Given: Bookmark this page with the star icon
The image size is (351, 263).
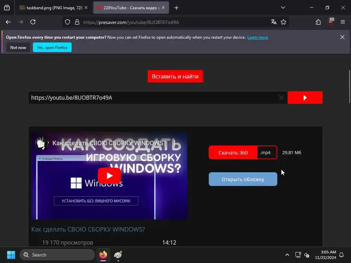Looking at the screenshot, I should pyautogui.click(x=283, y=22).
